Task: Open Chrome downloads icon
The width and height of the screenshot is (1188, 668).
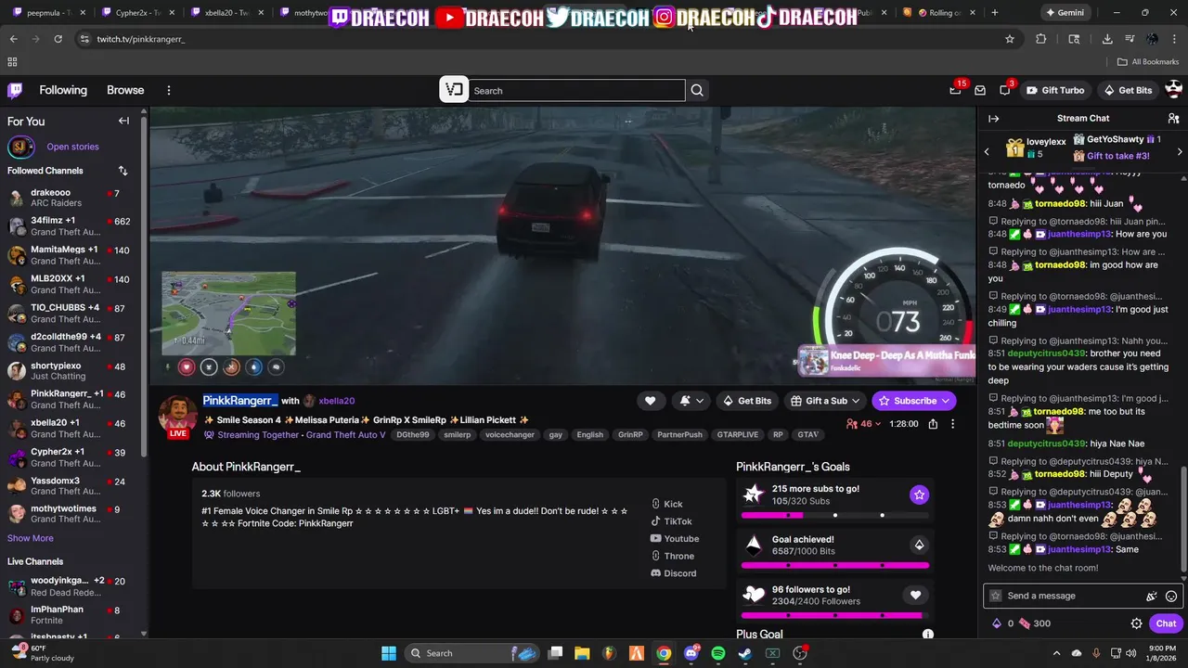Action: 1107,39
